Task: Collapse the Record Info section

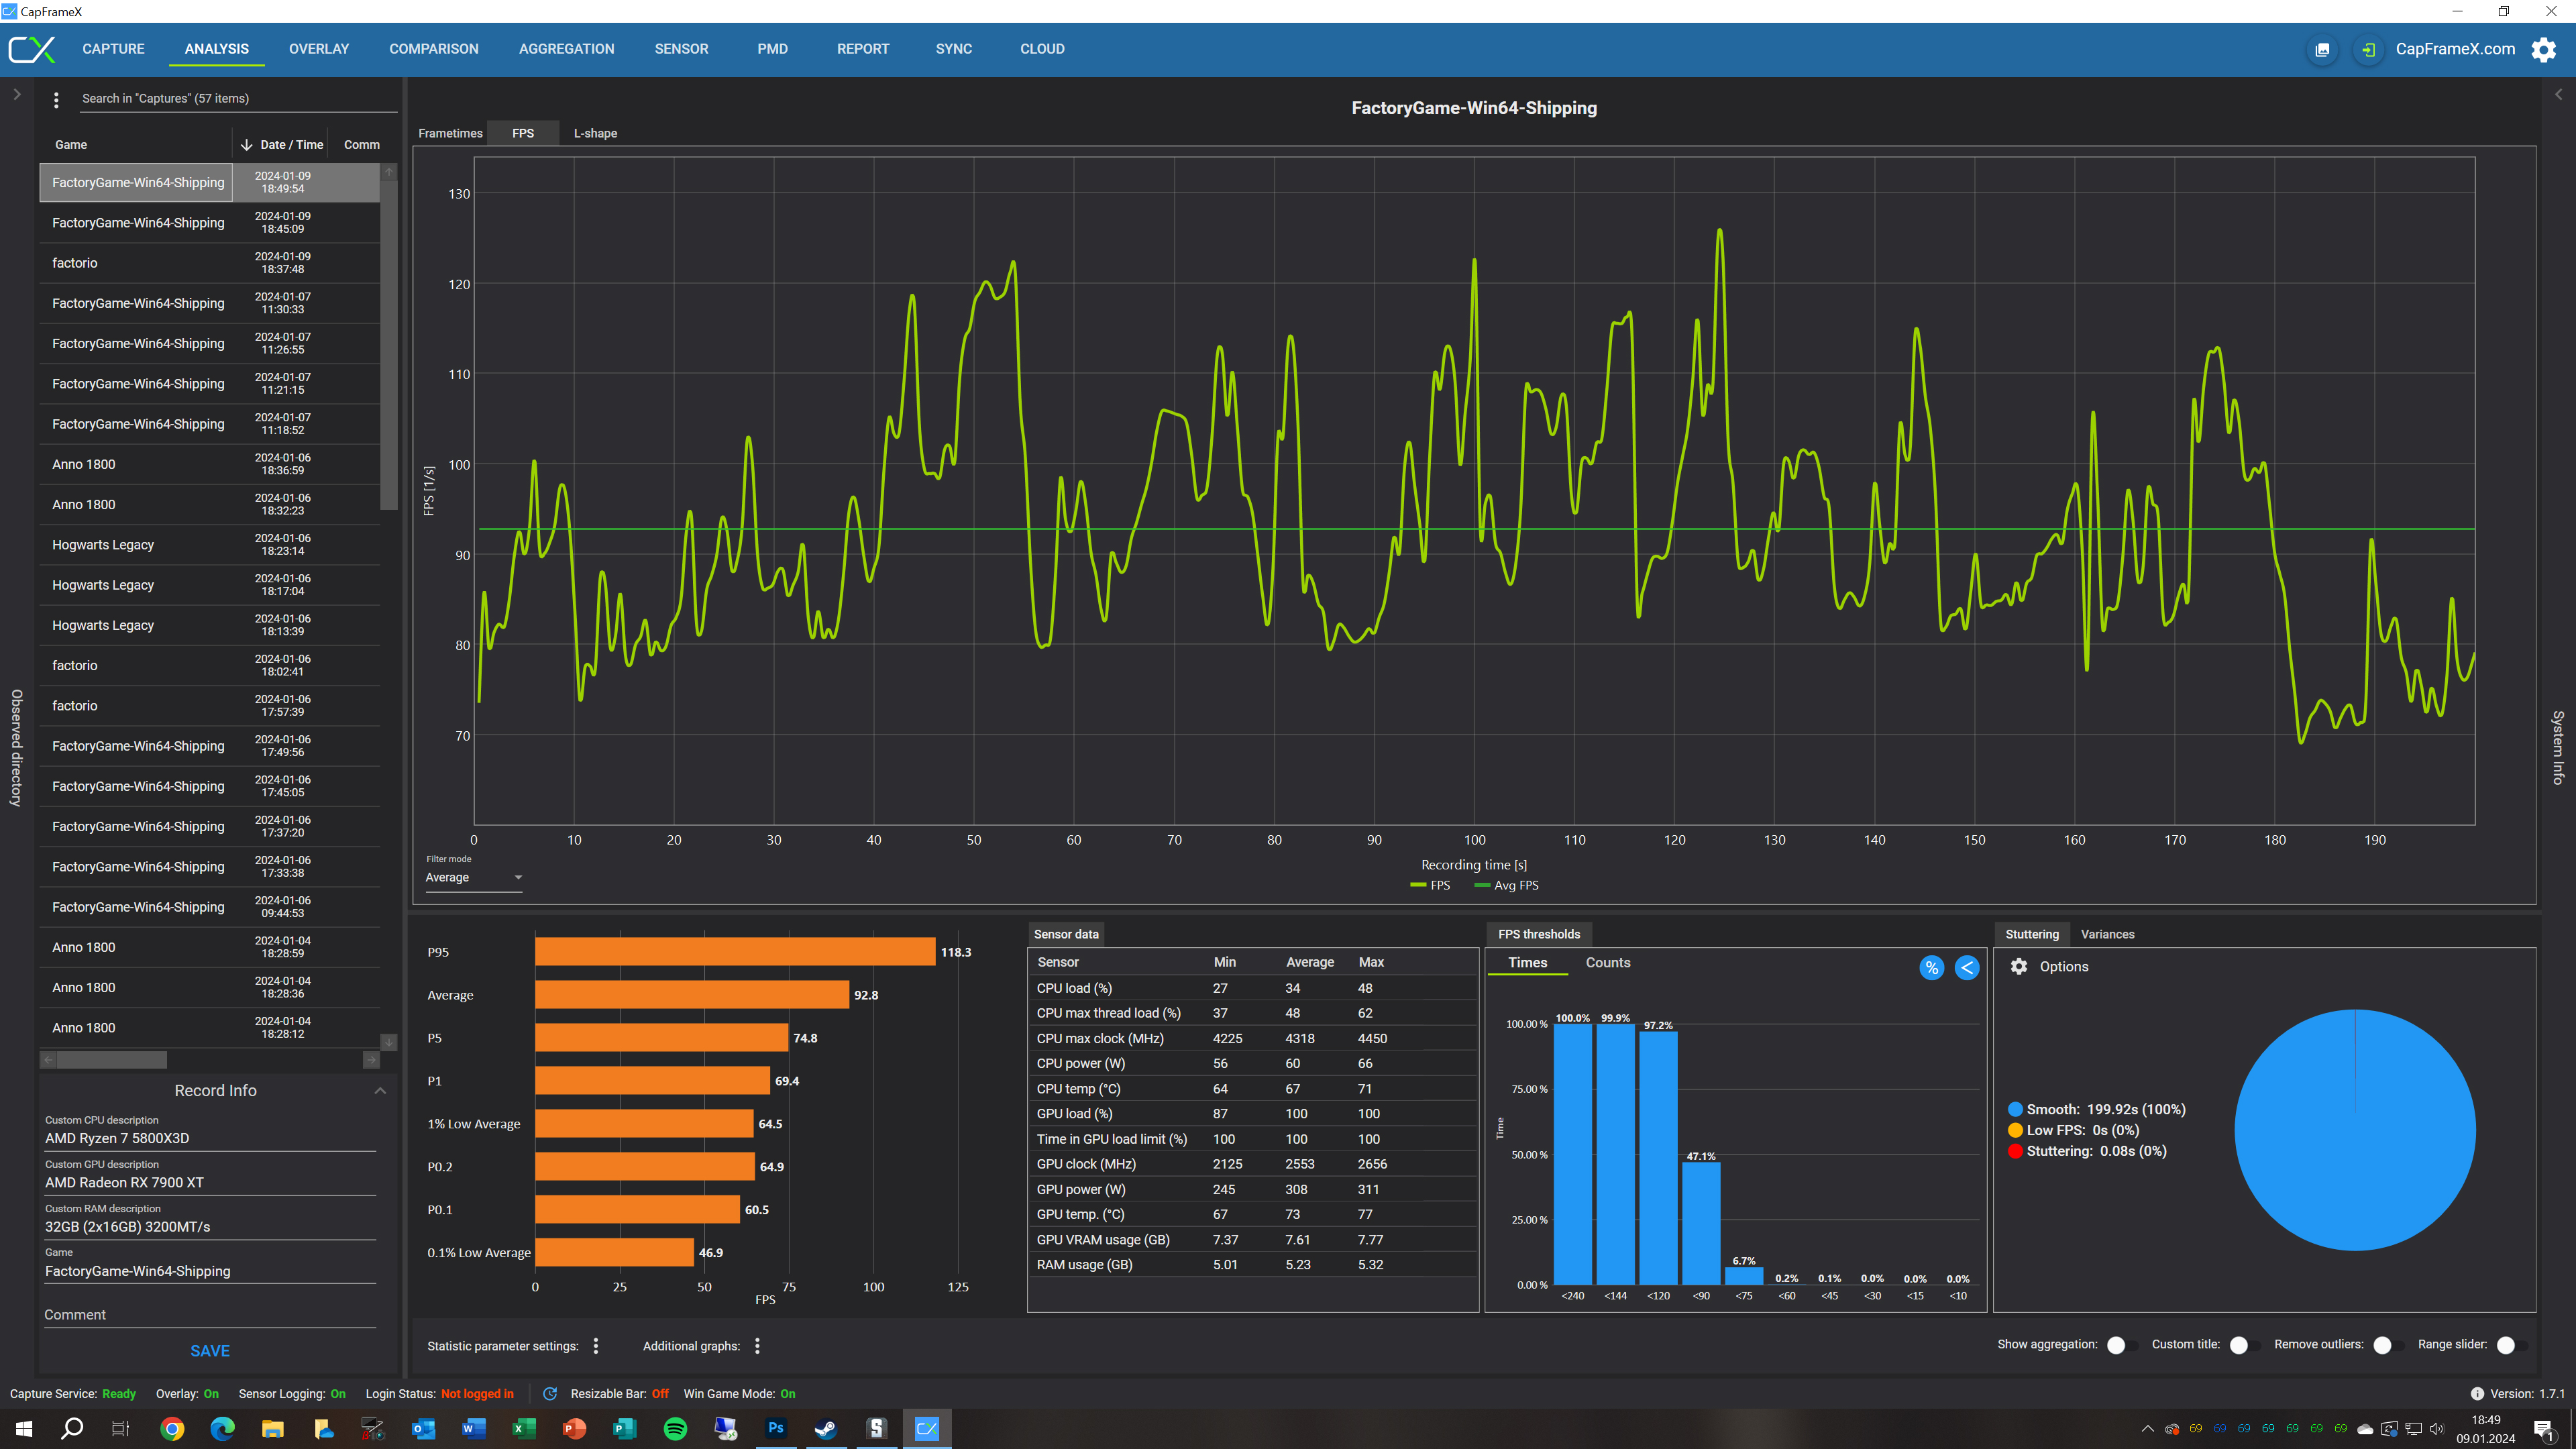Action: coord(380,1090)
